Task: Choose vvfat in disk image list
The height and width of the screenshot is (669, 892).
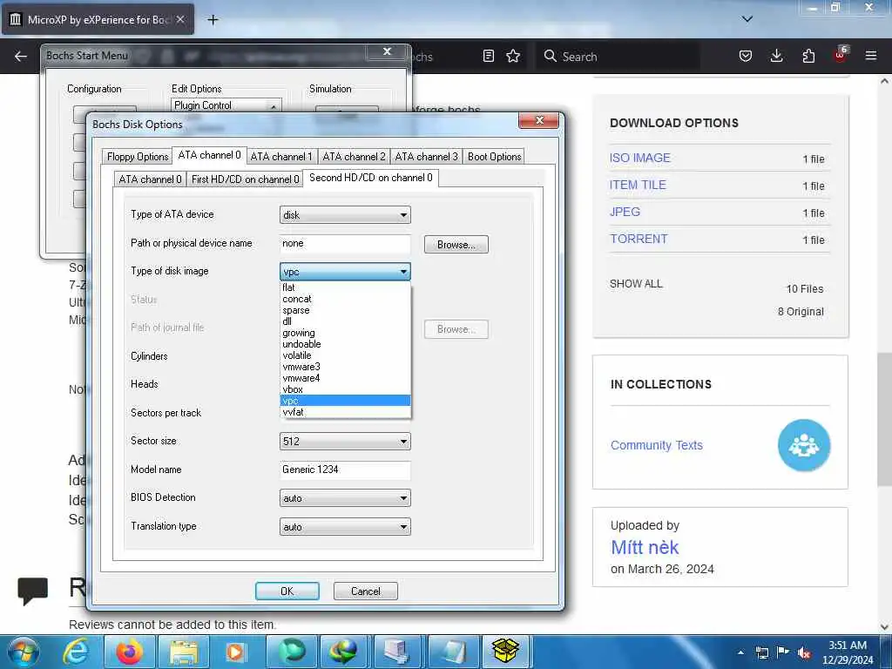Action: tap(345, 412)
